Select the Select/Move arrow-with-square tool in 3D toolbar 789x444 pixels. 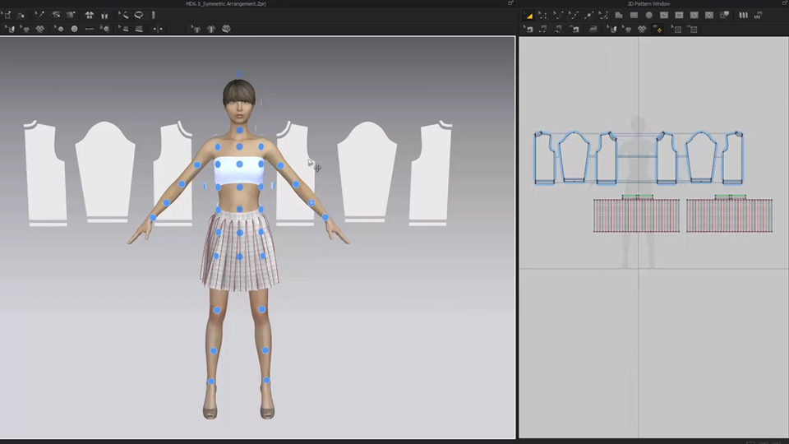pyautogui.click(x=7, y=15)
